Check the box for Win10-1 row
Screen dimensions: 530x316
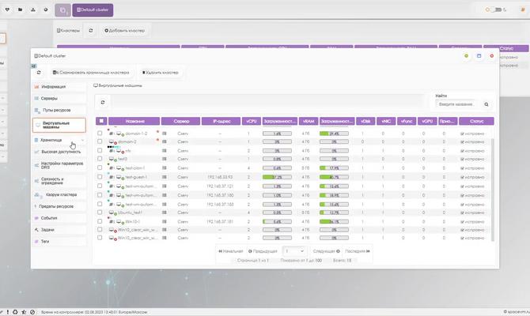pyautogui.click(x=100, y=221)
